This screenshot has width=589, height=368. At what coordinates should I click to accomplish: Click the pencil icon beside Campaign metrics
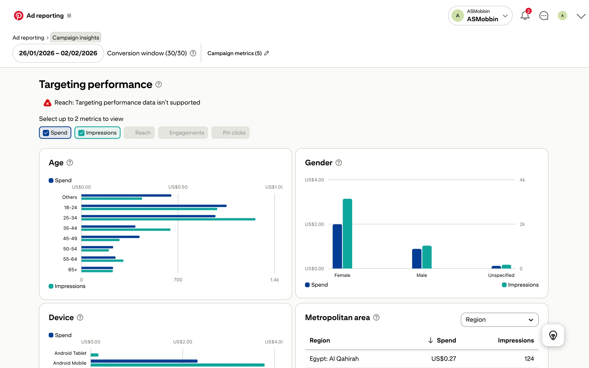pyautogui.click(x=267, y=53)
